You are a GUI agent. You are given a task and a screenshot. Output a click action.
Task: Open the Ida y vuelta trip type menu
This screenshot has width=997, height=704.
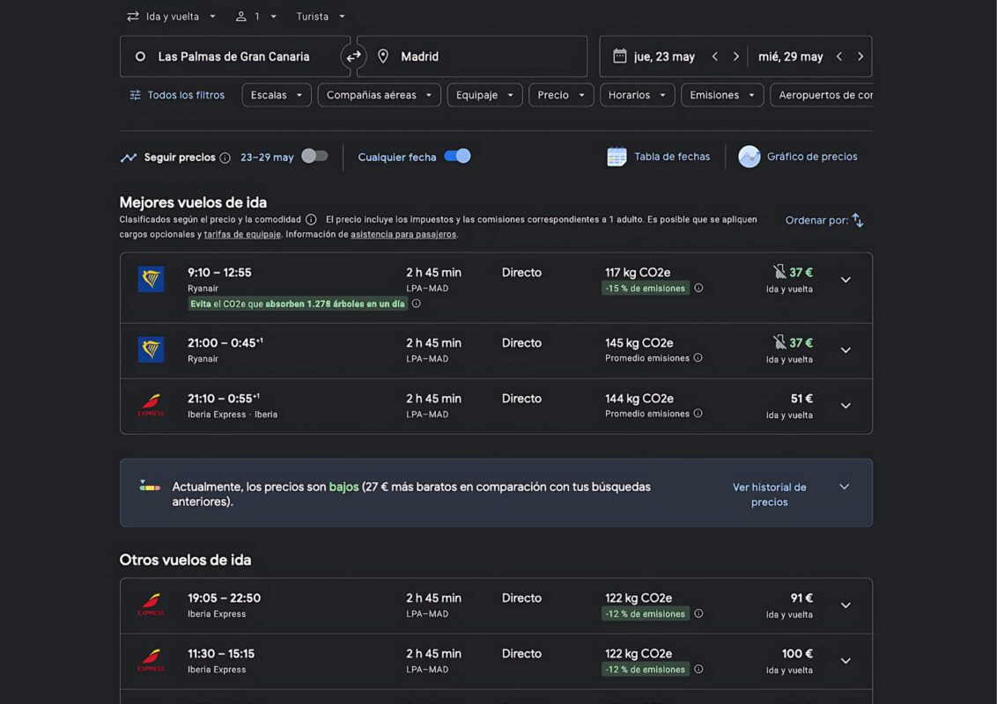pyautogui.click(x=172, y=17)
